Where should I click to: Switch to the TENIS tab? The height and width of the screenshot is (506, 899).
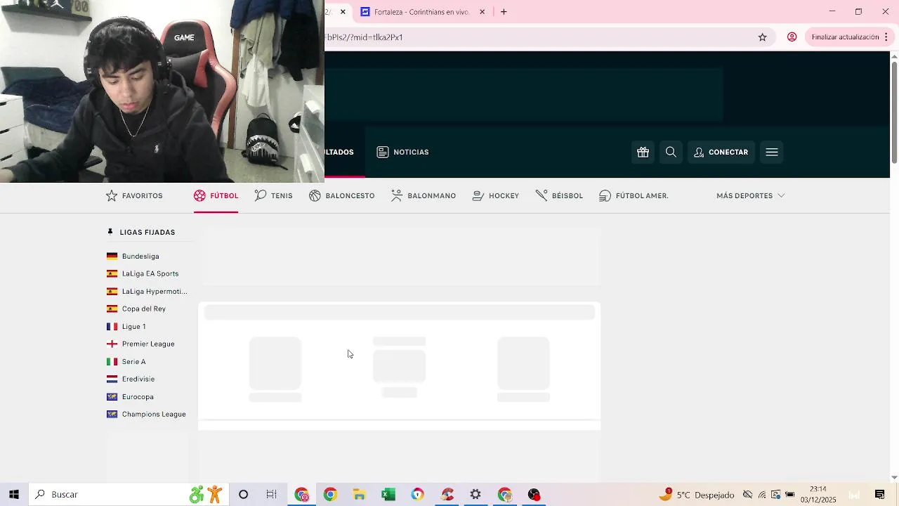[x=273, y=195]
